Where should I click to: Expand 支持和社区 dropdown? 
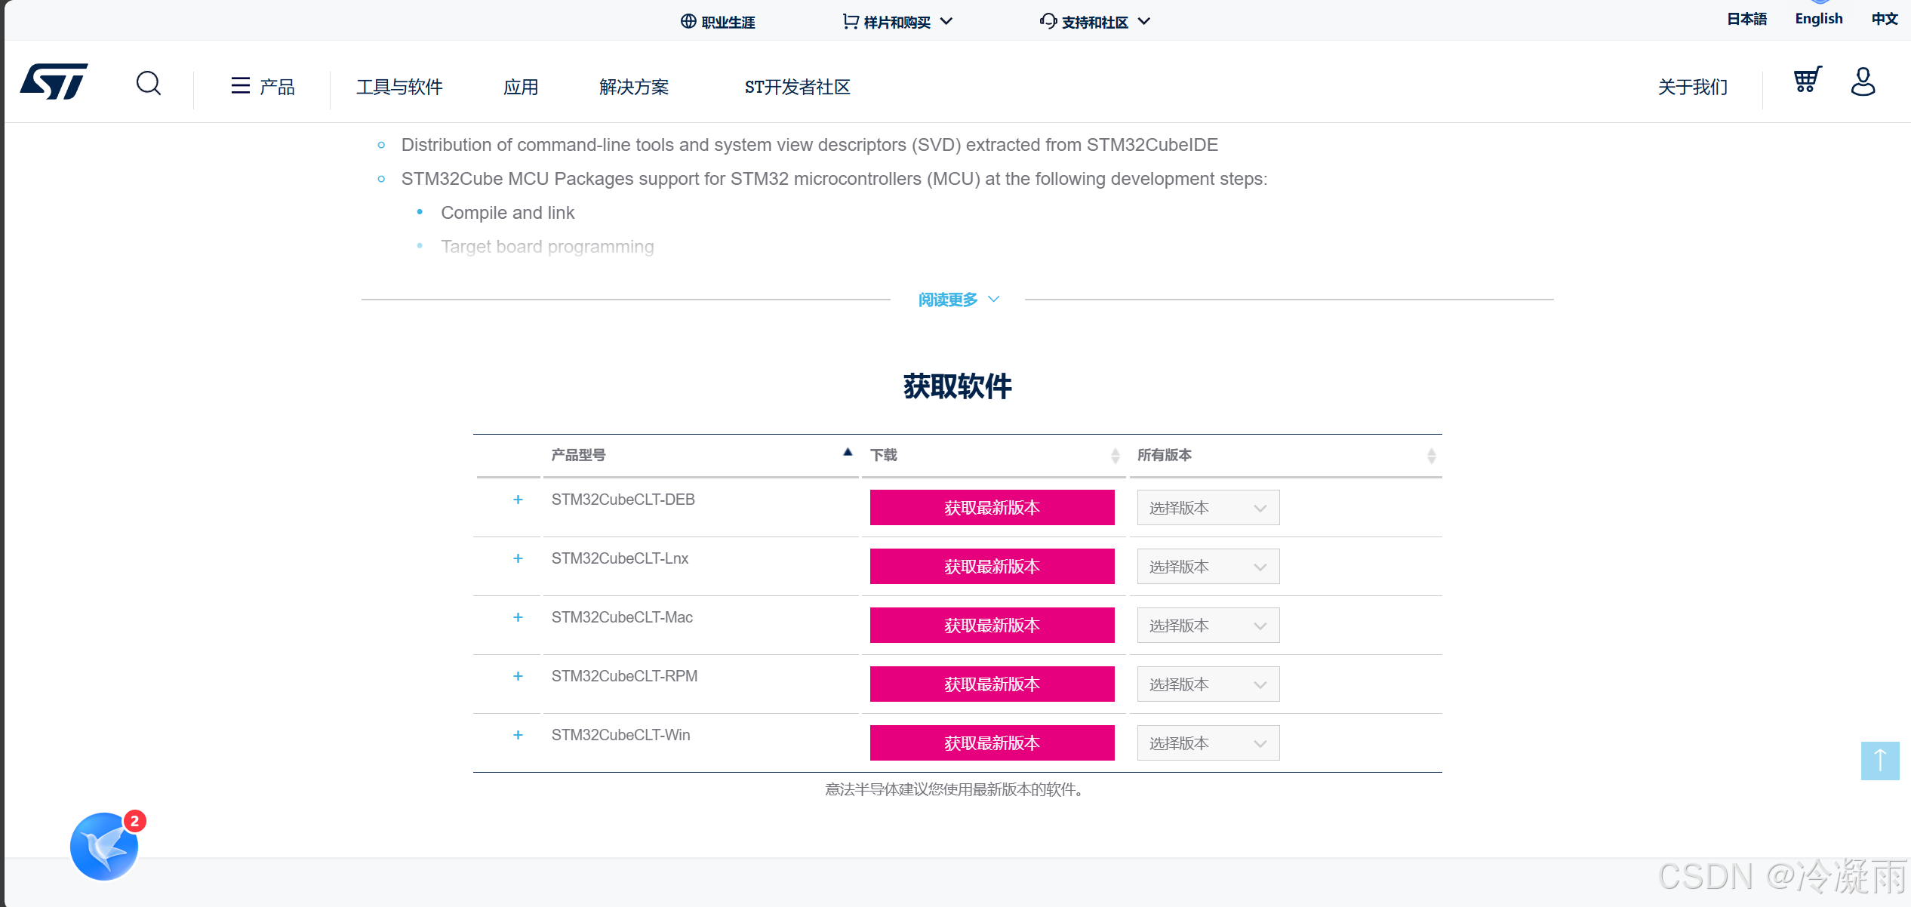1094,22
